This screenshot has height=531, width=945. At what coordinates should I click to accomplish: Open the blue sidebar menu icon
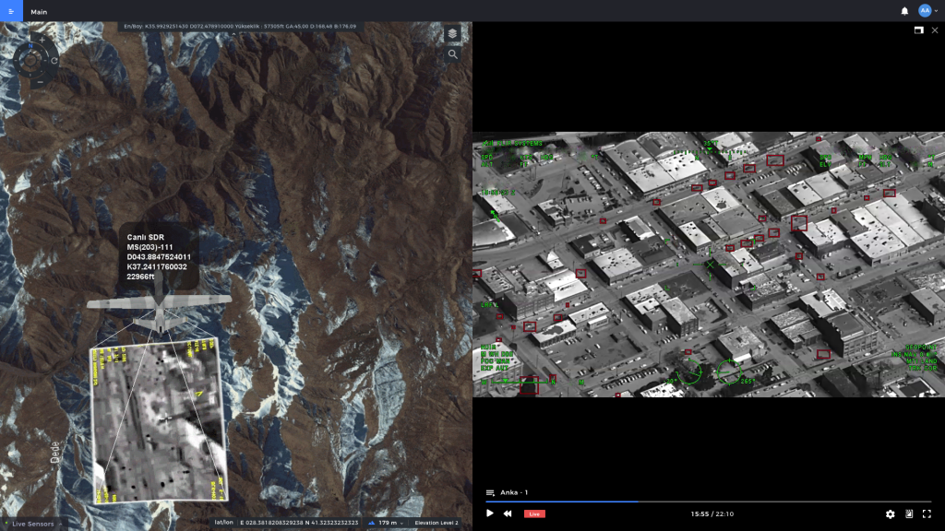(12, 10)
